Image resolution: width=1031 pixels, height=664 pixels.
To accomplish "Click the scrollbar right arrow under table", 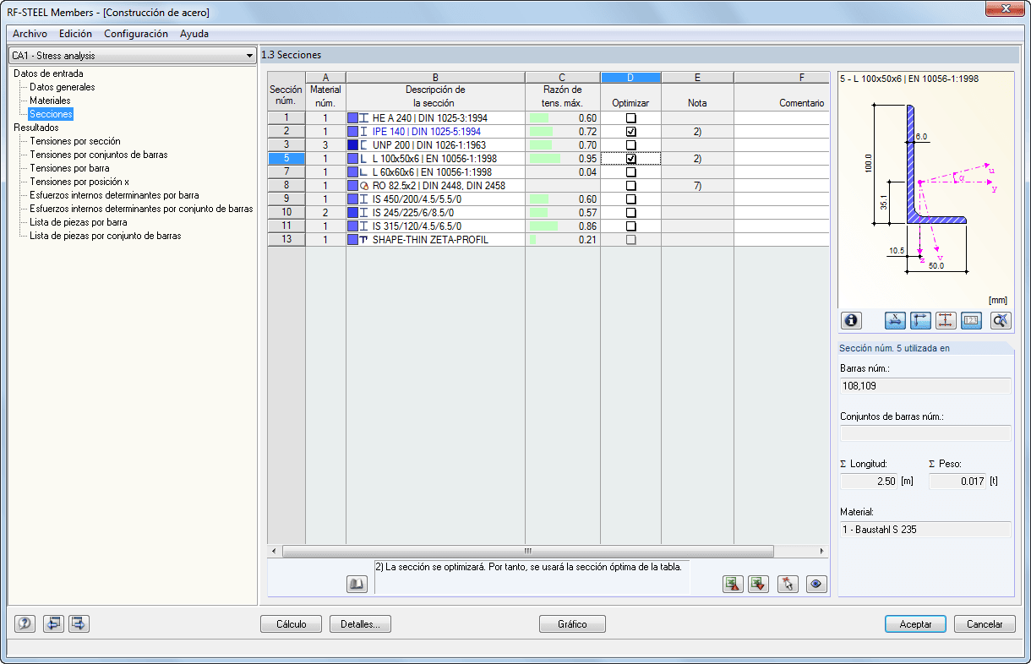I will tap(822, 551).
